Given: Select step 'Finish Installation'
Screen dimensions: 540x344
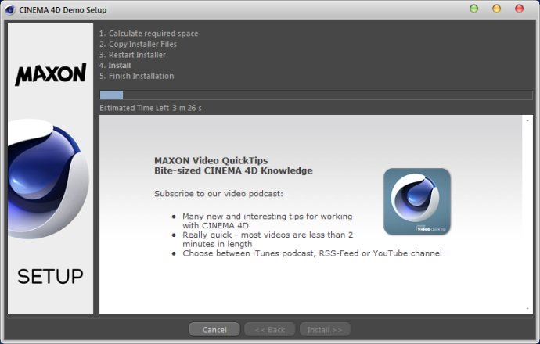Looking at the screenshot, I should pyautogui.click(x=137, y=76).
